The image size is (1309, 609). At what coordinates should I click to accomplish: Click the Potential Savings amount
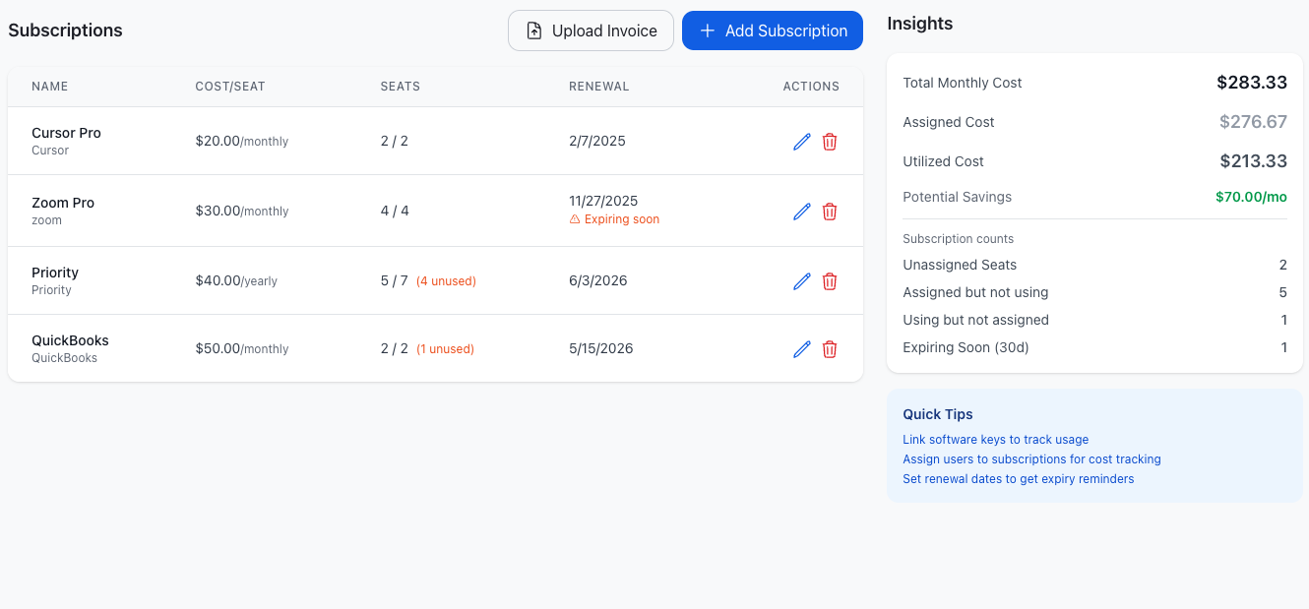tap(1250, 197)
